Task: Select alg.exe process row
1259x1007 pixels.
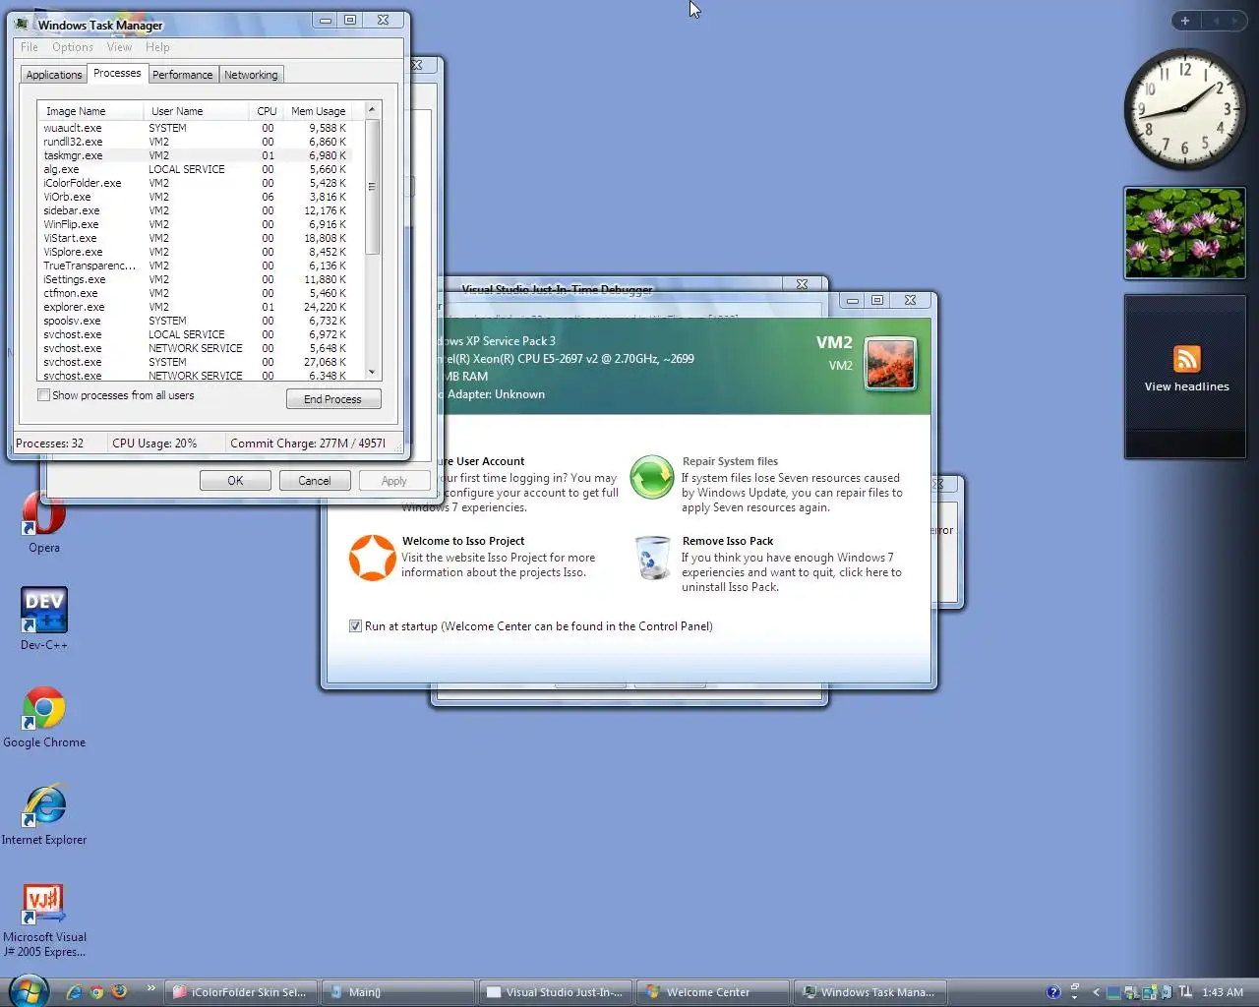Action: 195,169
